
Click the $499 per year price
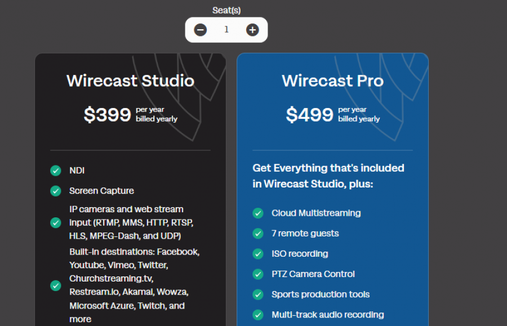[309, 115]
